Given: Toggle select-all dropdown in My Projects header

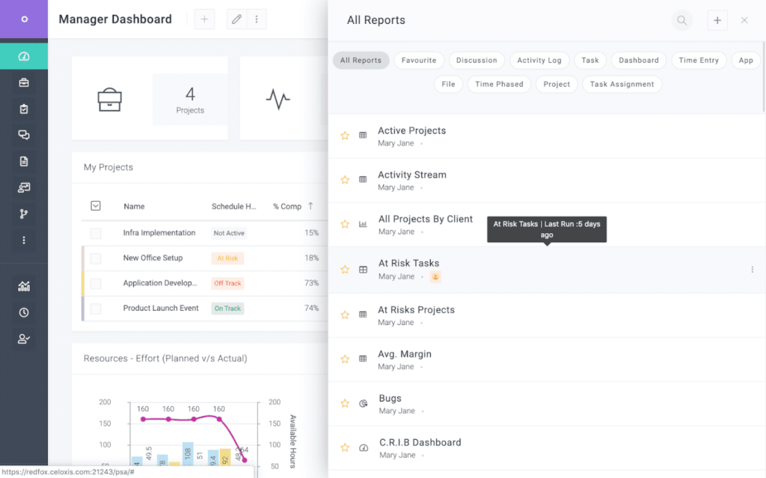Looking at the screenshot, I should (x=96, y=206).
